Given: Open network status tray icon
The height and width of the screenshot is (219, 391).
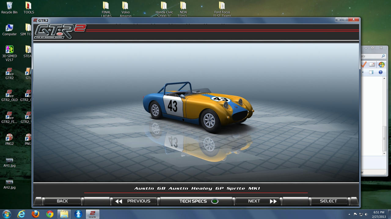Looking at the screenshot, I should coord(361,214).
